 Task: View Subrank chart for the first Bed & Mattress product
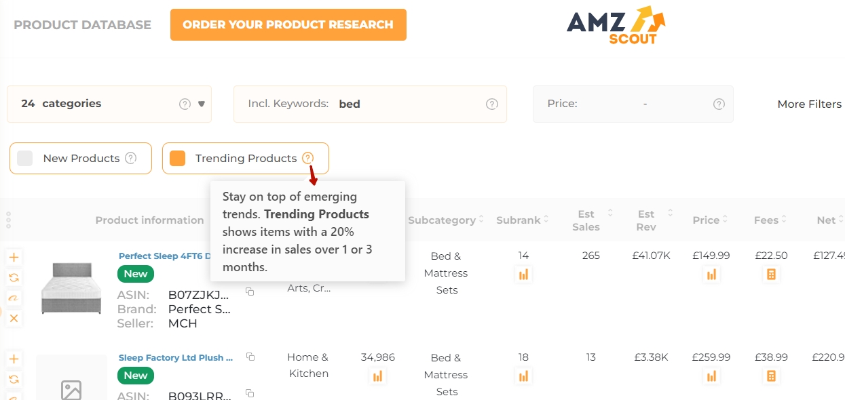point(523,274)
